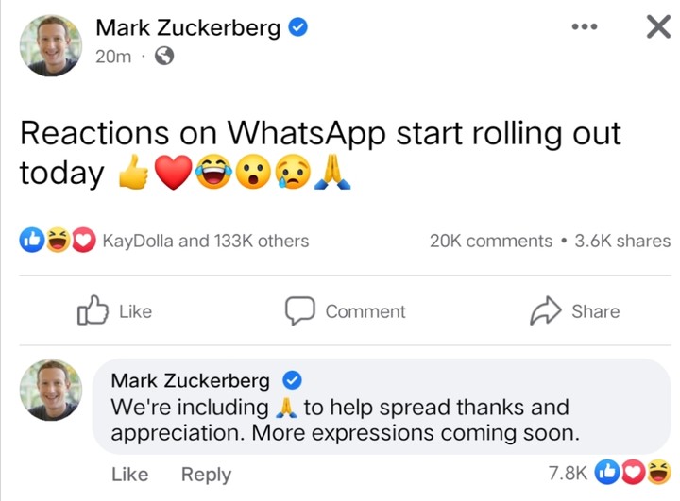Like the post using the thumbs-up button
This screenshot has height=501, width=680.
click(113, 310)
